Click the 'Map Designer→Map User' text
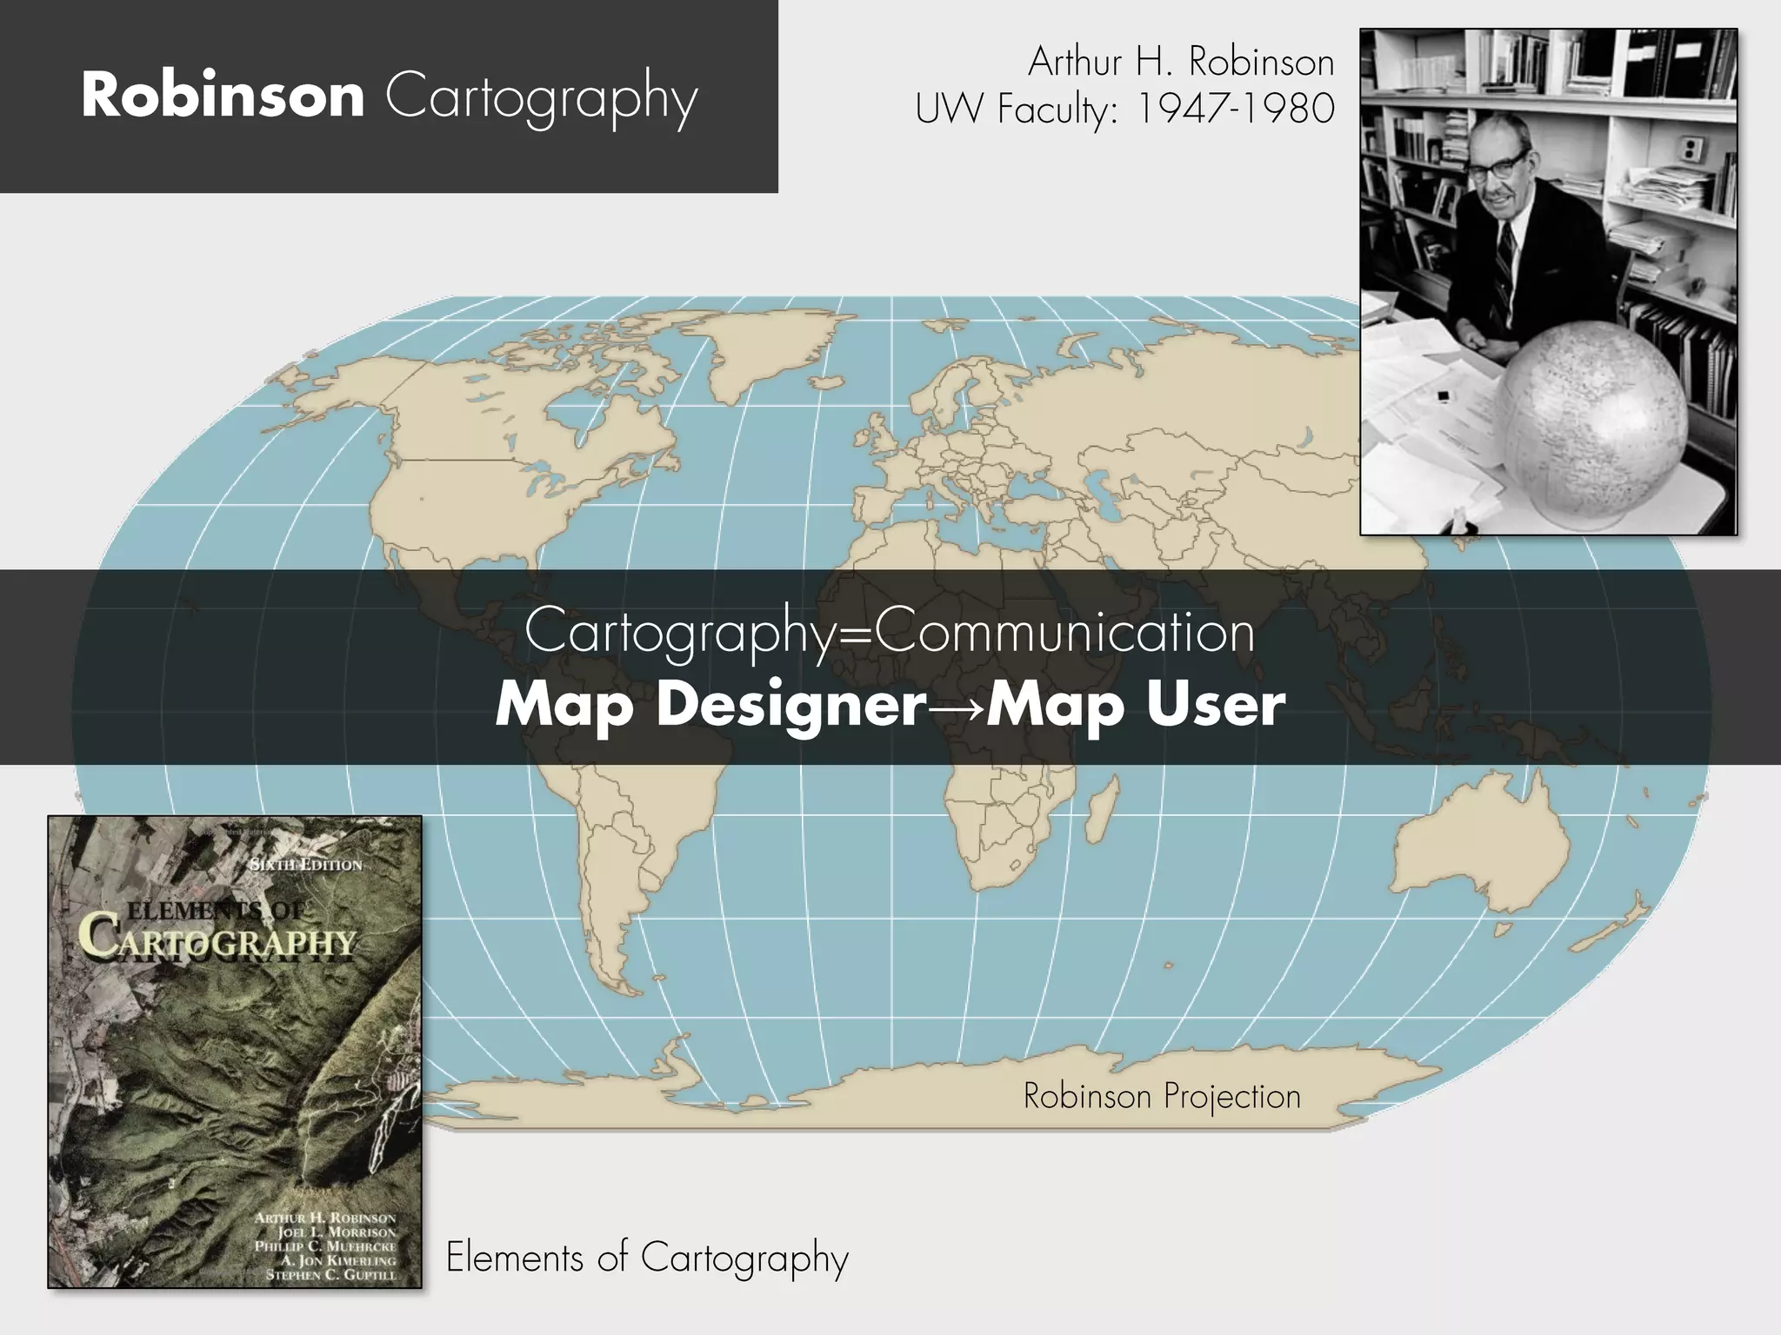The width and height of the screenshot is (1781, 1335). tap(889, 705)
